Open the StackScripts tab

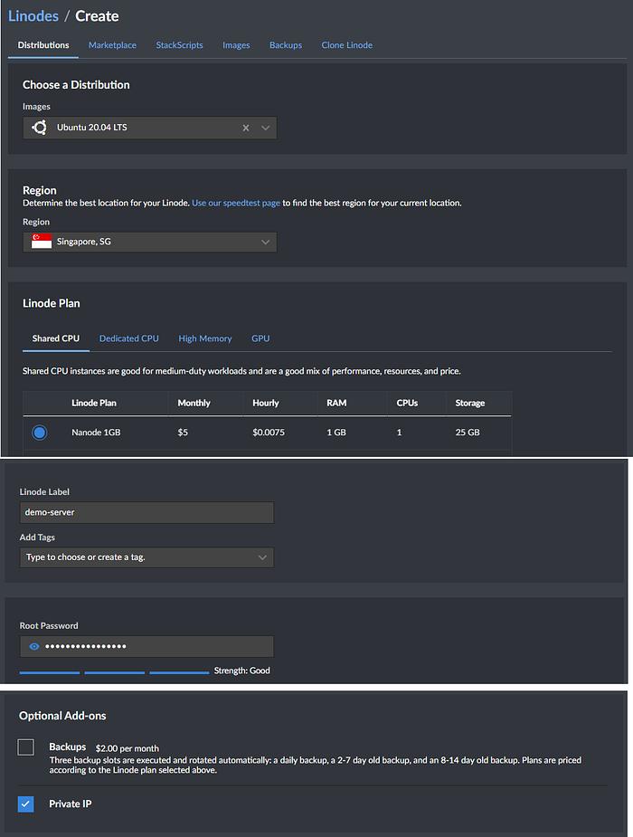(179, 45)
